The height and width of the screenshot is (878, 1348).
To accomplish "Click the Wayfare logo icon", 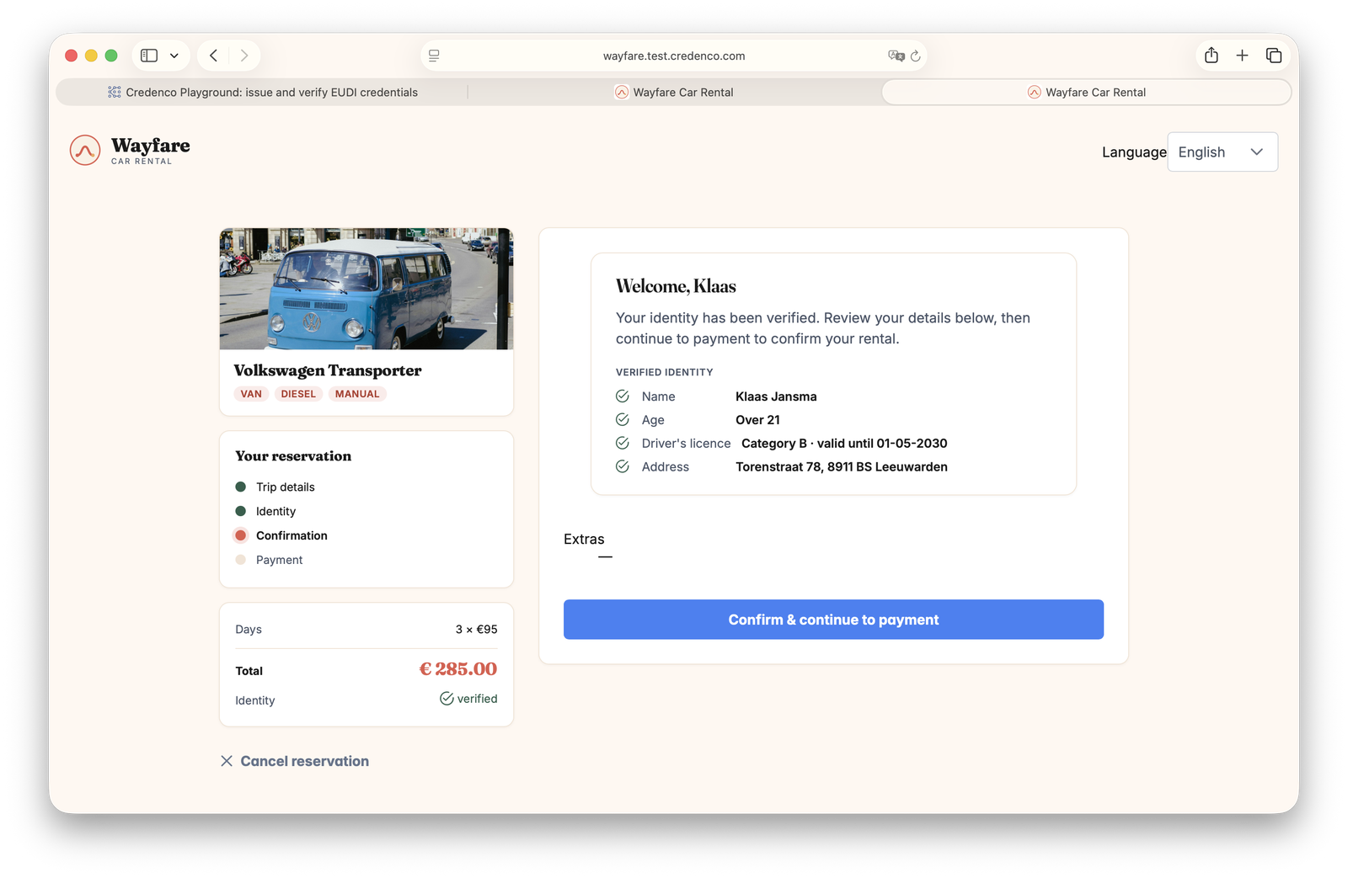I will (85, 151).
